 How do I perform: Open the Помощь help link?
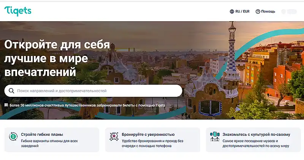(268, 12)
